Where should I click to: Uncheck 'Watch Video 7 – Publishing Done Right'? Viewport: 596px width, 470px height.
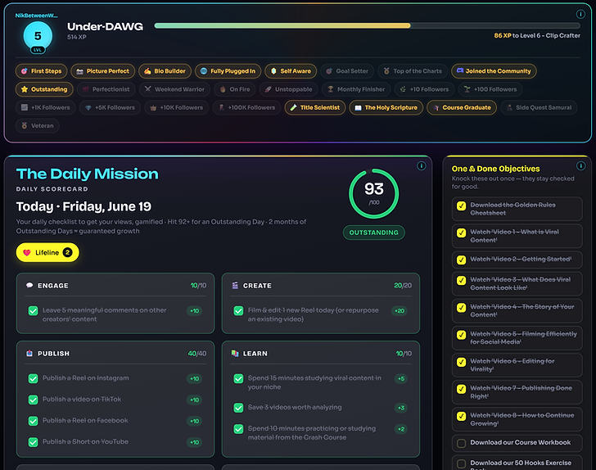point(462,389)
